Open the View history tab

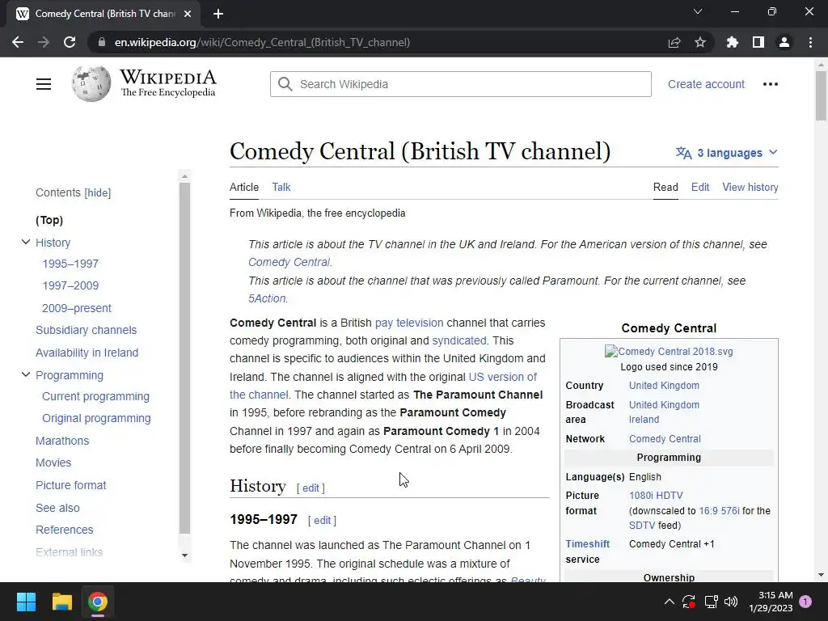click(750, 187)
